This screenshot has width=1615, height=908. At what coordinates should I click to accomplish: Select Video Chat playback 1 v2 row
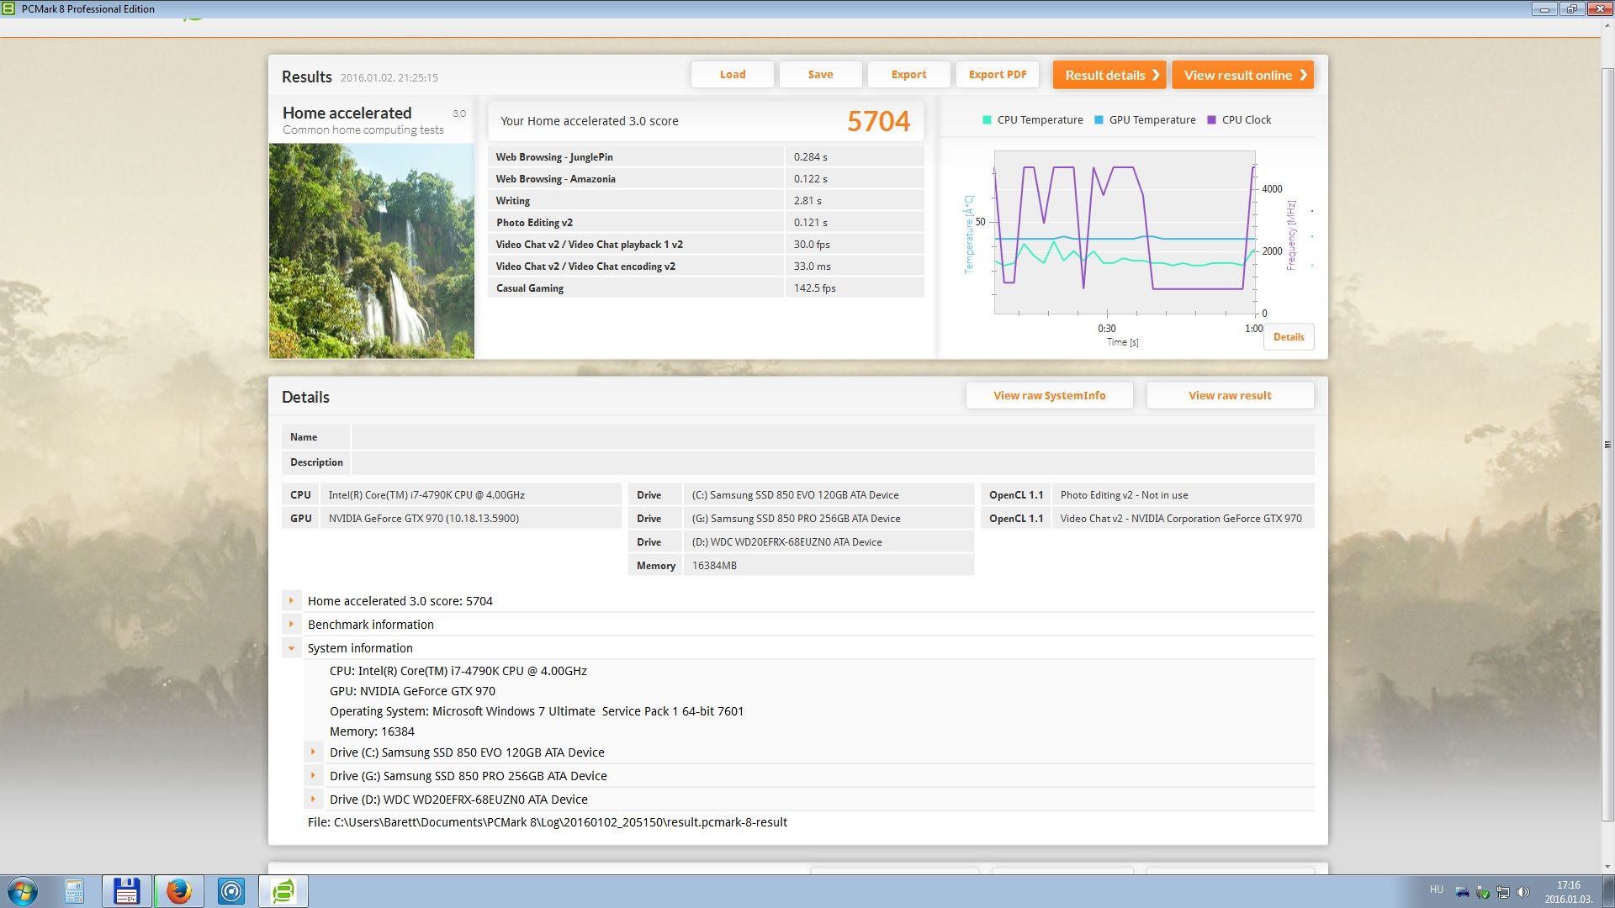tap(706, 244)
